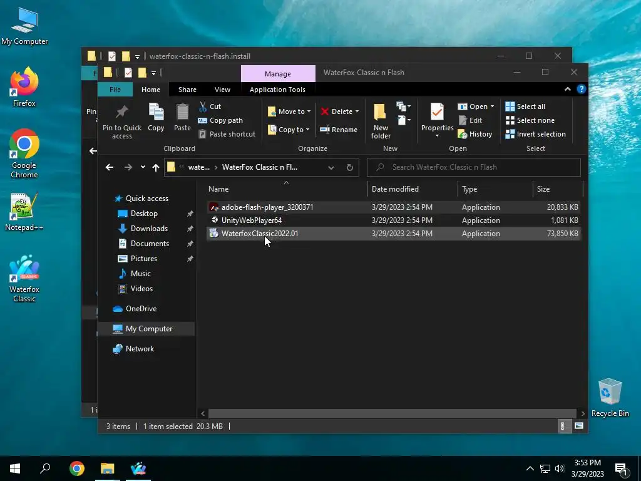Image resolution: width=641 pixels, height=481 pixels.
Task: Sort by Size column header
Action: [558, 189]
